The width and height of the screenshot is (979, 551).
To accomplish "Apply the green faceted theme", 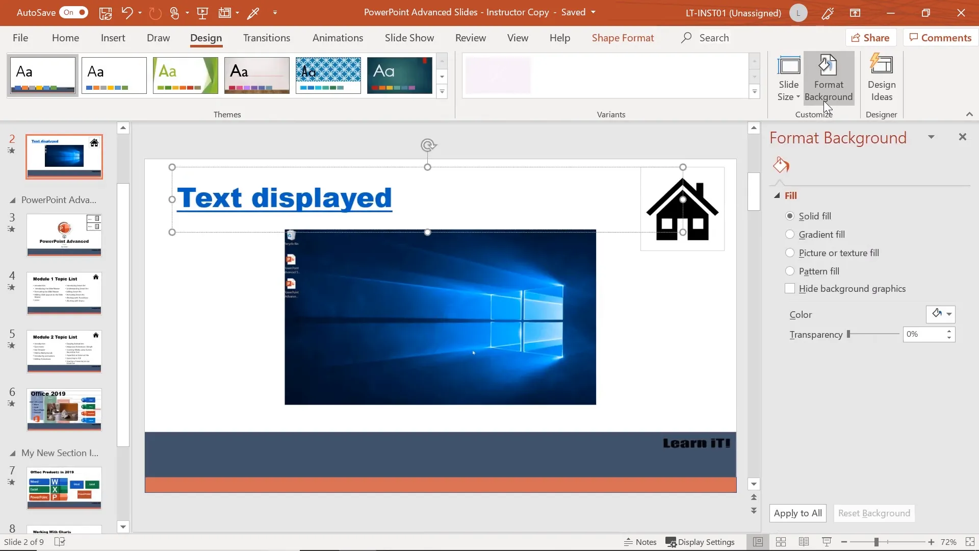I will pyautogui.click(x=185, y=76).
